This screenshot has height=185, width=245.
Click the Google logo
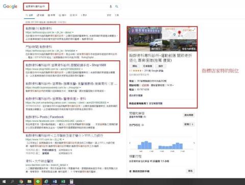[10, 7]
